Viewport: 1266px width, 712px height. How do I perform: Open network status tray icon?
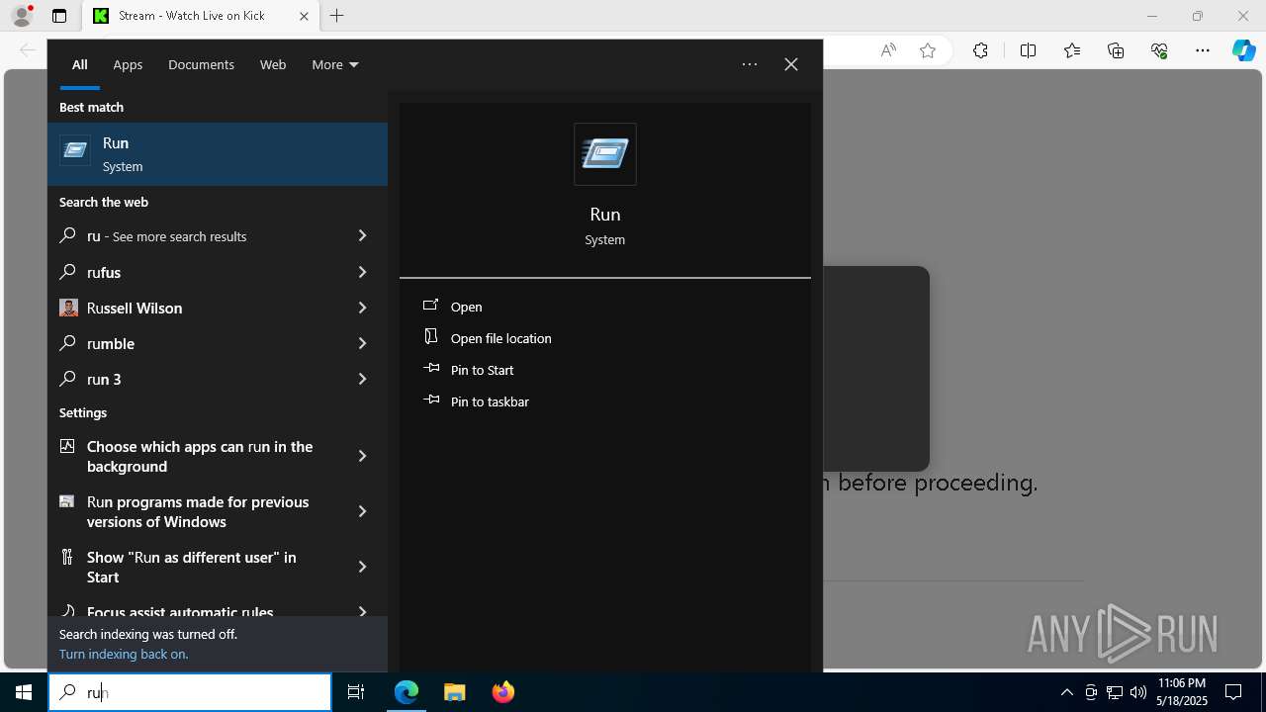coord(1115,692)
